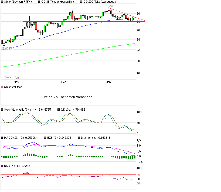Click the %D (3) value 14,794858

78,110
